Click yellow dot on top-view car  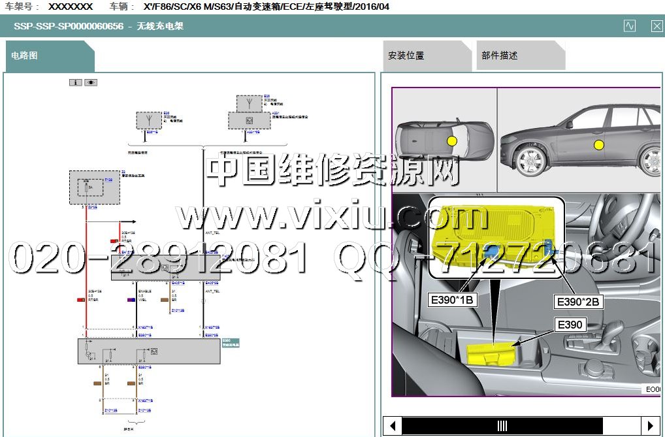click(x=451, y=141)
